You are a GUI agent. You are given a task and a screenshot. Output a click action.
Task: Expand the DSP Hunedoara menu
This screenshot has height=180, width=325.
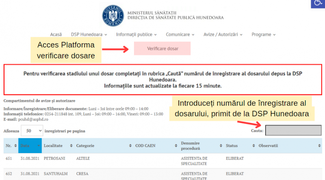89,35
